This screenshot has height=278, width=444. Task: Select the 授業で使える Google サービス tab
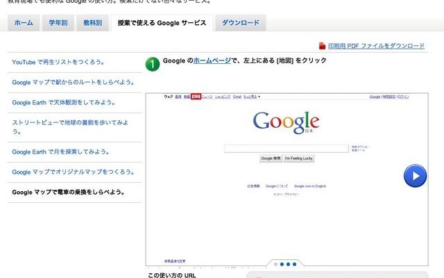[162, 23]
